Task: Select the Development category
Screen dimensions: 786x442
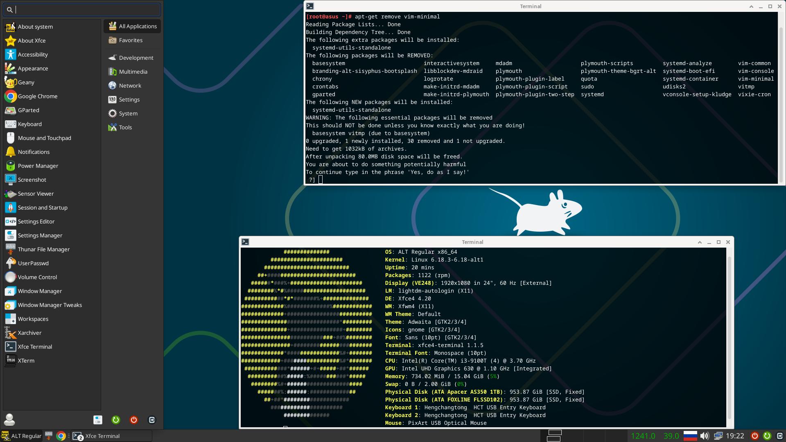Action: (x=136, y=58)
